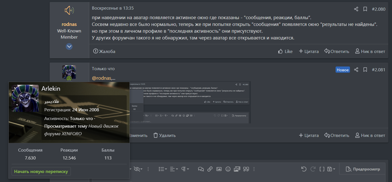Undo last editor action

304,169
